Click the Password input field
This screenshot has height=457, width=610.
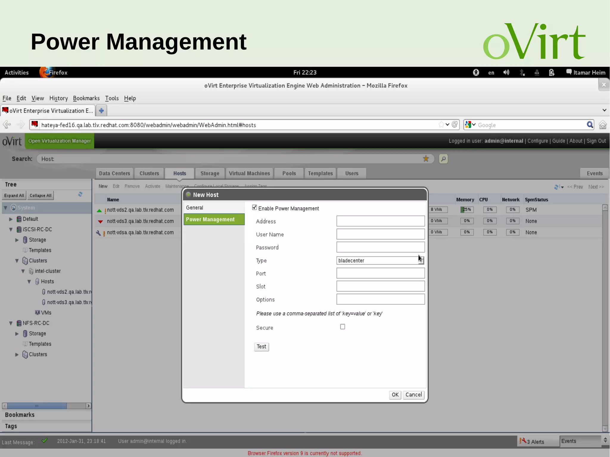(381, 247)
